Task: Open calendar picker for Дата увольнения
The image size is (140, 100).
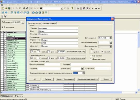Action: click(x=111, y=47)
